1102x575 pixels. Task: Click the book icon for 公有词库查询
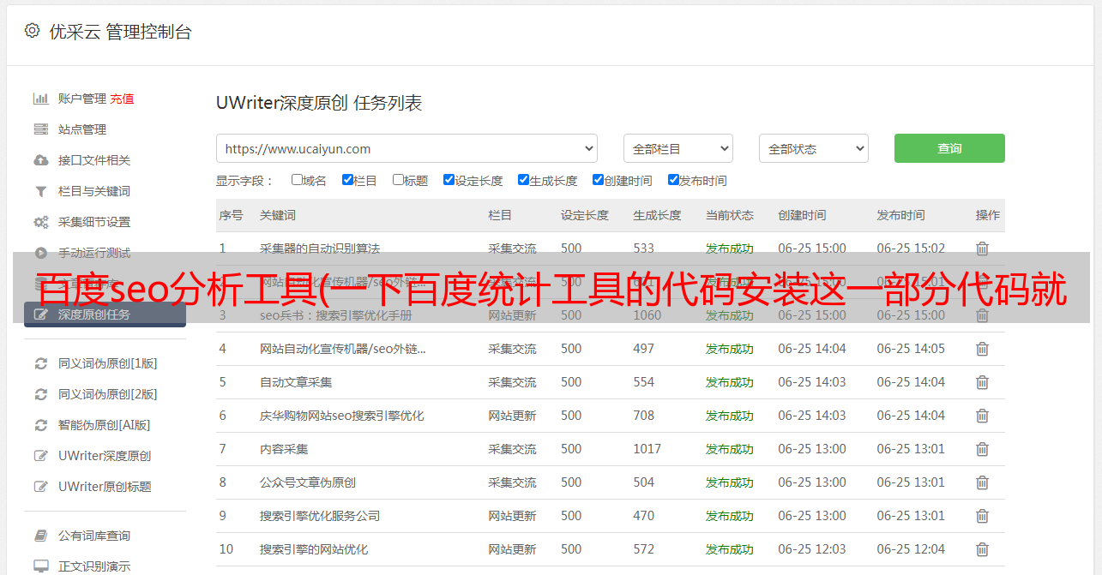[x=40, y=536]
